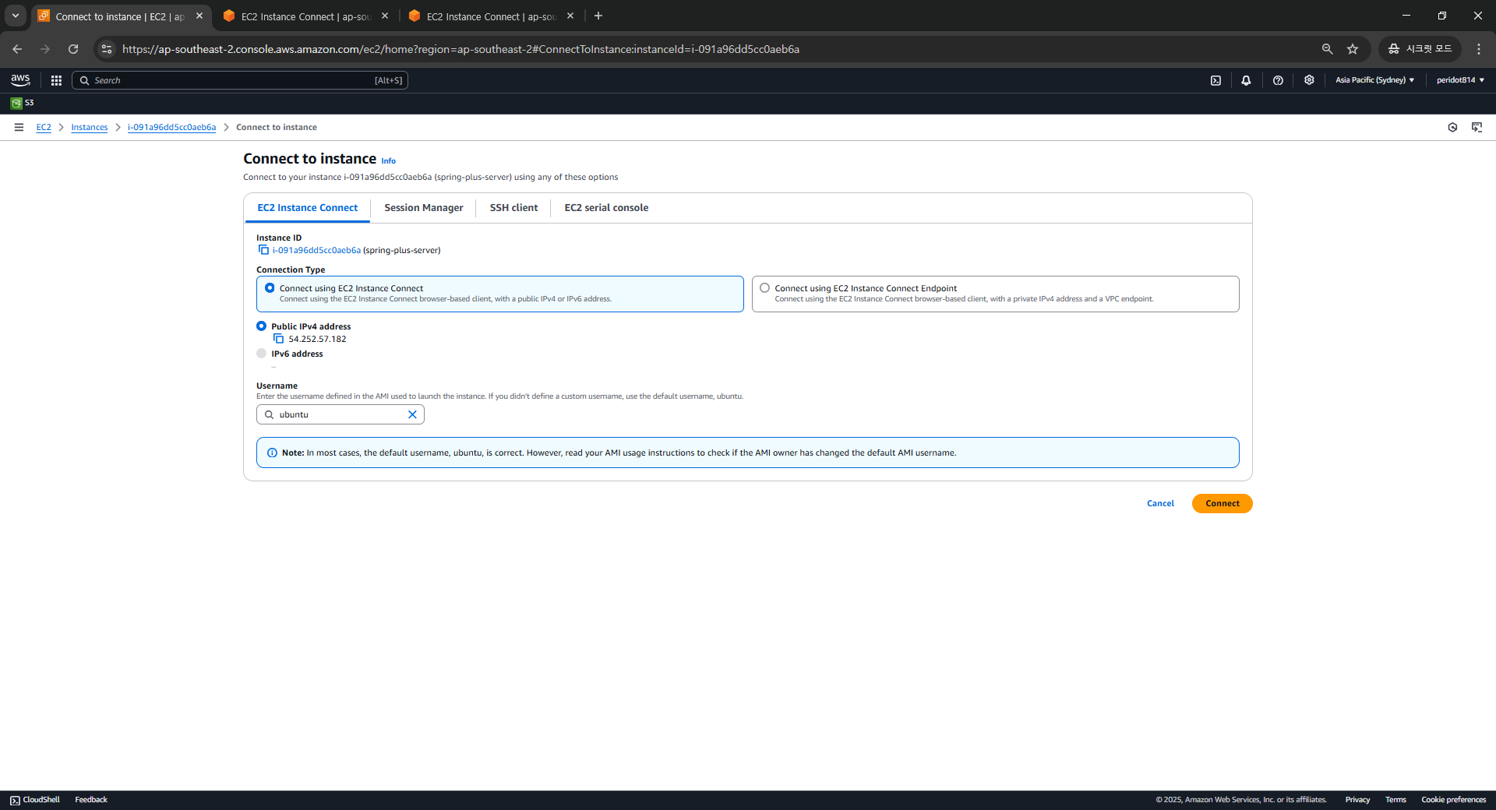Click the orange Connect button
Image resolution: width=1496 pixels, height=810 pixels.
point(1222,503)
